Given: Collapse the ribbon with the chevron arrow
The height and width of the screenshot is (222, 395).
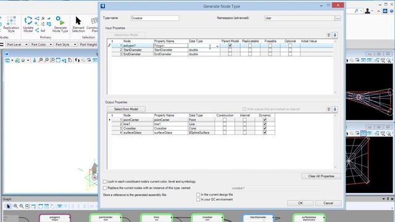Looking at the screenshot, I should pos(378,11).
